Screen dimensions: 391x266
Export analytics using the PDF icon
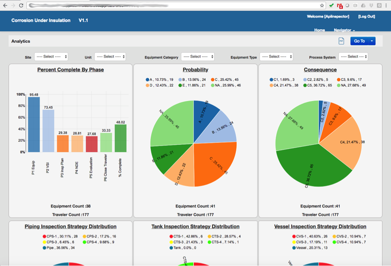(x=341, y=41)
